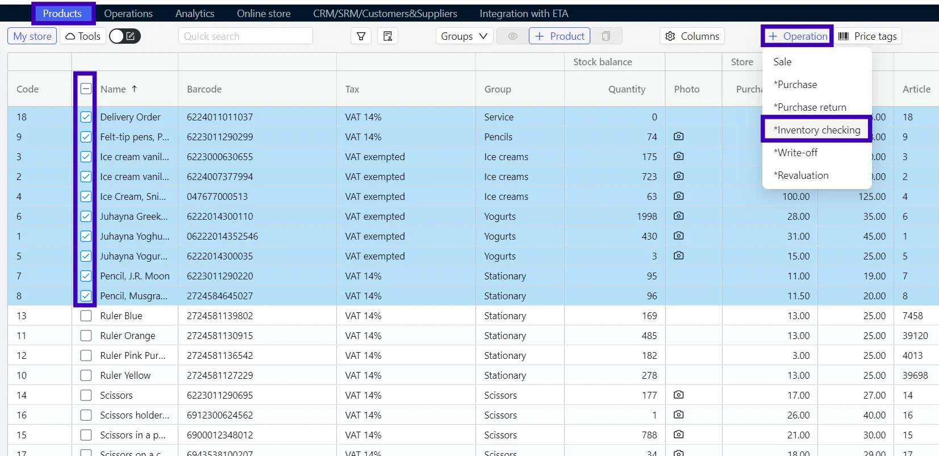
Task: Open photo for Scissors in a p... row
Action: pos(678,434)
